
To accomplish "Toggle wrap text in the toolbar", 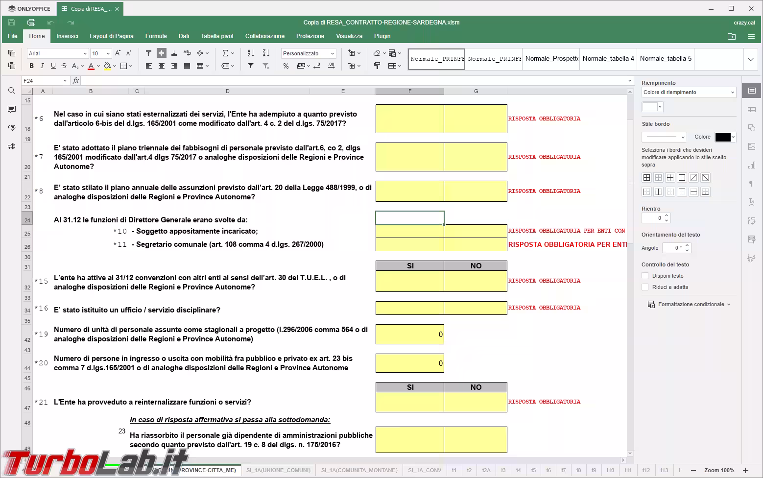I will (x=187, y=53).
